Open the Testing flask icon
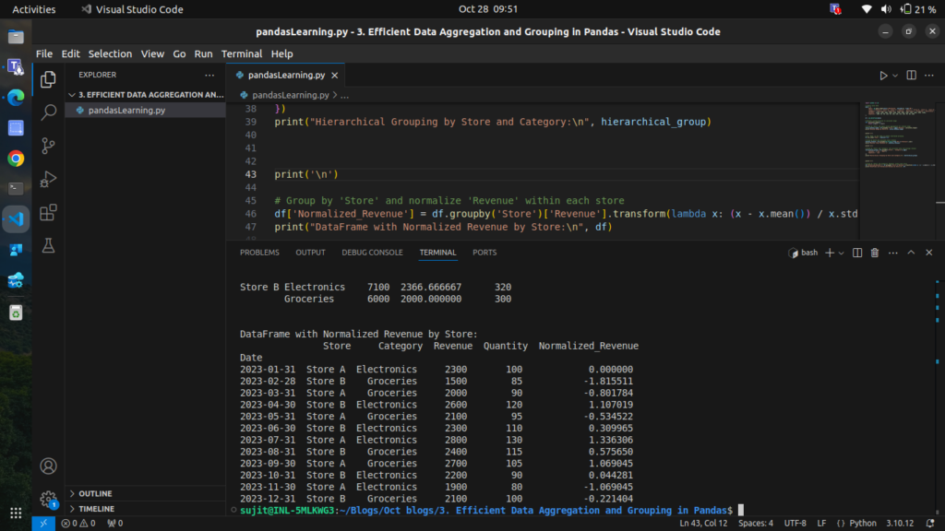945x531 pixels. tap(49, 245)
